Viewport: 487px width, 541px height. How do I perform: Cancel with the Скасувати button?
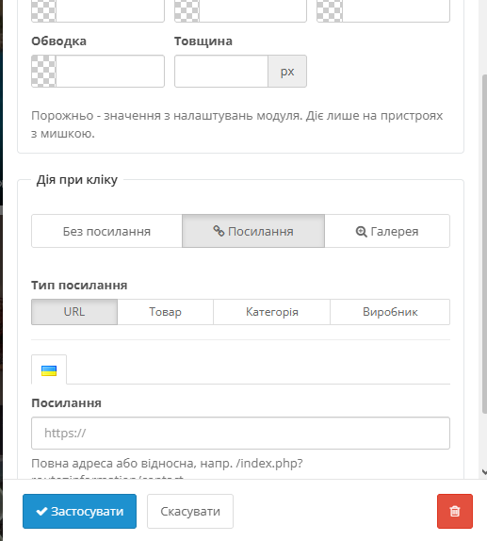tap(190, 512)
